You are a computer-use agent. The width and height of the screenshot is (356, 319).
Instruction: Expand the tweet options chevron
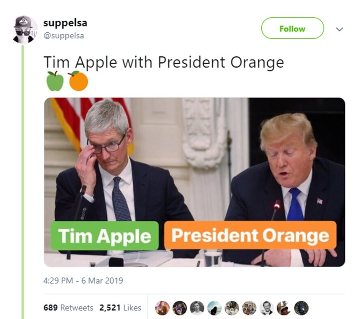click(x=339, y=29)
